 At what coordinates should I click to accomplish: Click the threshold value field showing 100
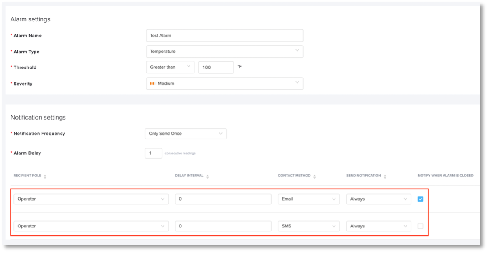pyautogui.click(x=216, y=67)
